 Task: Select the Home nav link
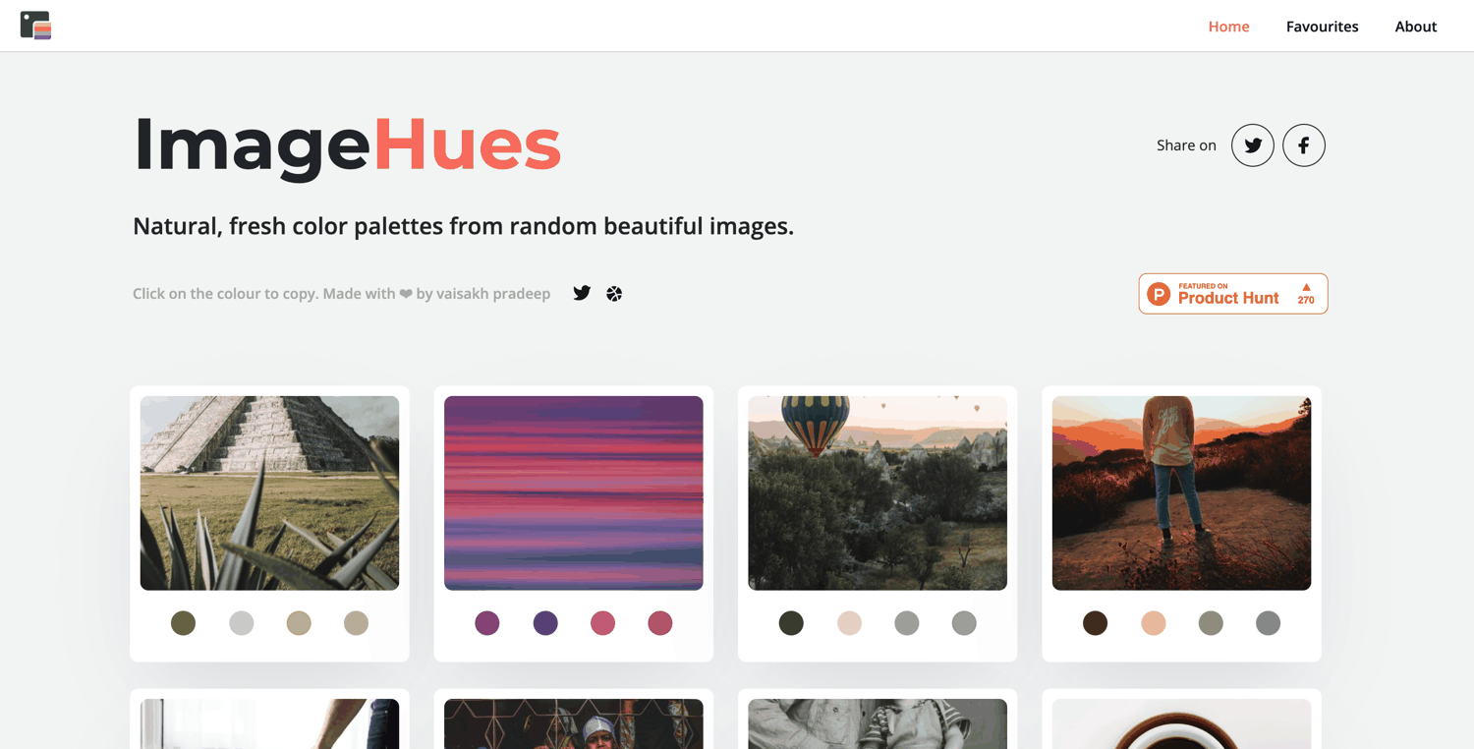click(x=1228, y=27)
